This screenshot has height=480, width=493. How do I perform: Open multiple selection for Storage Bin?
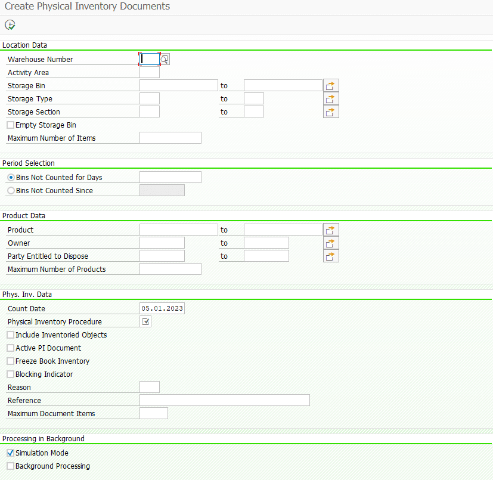pos(331,85)
